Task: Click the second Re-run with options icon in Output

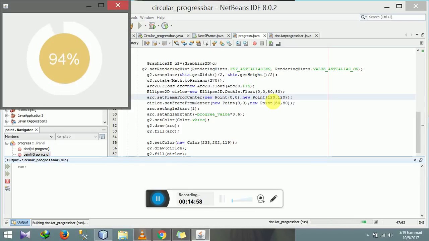Action: pos(7,174)
